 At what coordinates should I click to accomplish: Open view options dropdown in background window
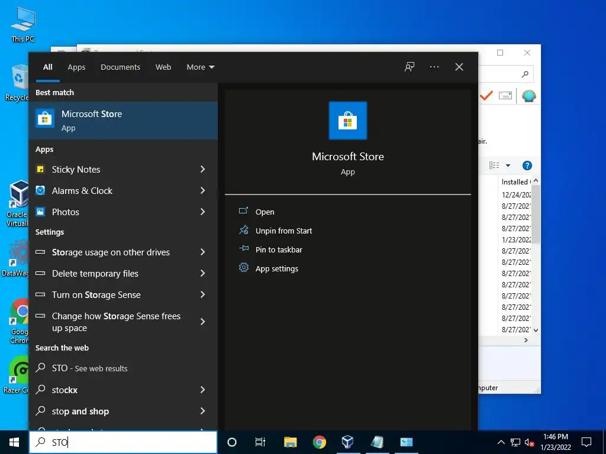click(x=508, y=166)
